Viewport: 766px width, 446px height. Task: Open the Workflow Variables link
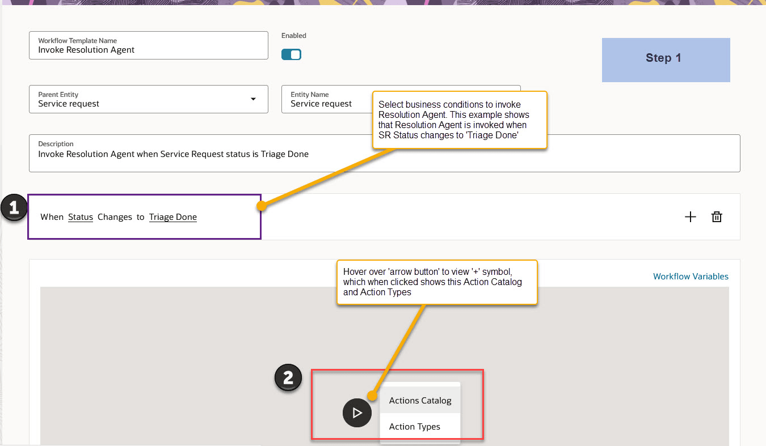pos(691,276)
